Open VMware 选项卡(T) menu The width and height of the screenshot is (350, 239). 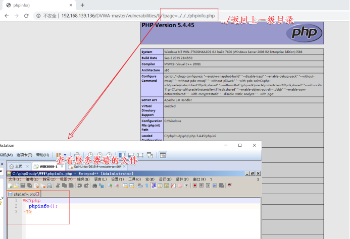[24, 155]
